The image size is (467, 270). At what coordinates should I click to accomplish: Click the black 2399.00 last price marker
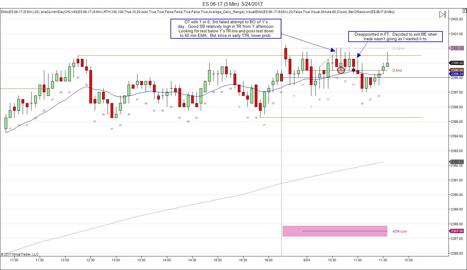[x=457, y=63]
